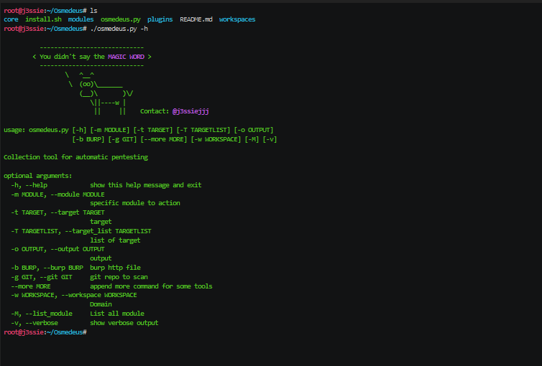Click the '--more MORE' option entry

pyautogui.click(x=30, y=286)
